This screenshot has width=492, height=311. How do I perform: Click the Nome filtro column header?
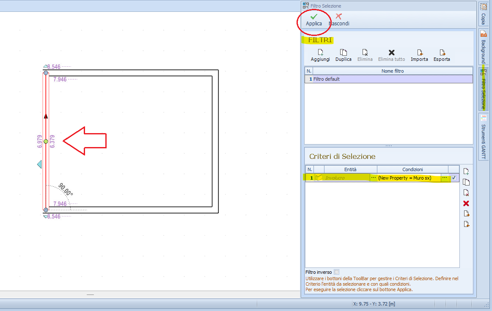tap(392, 71)
